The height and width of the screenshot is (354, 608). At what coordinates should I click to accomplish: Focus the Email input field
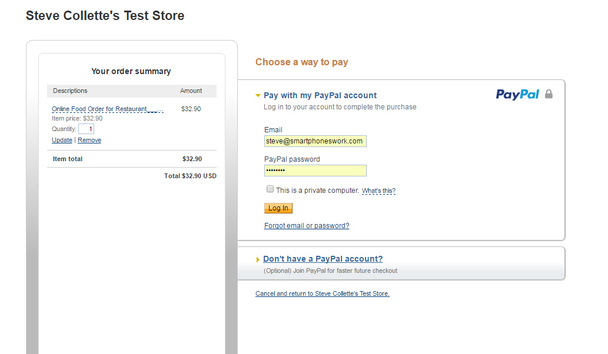coord(315,141)
